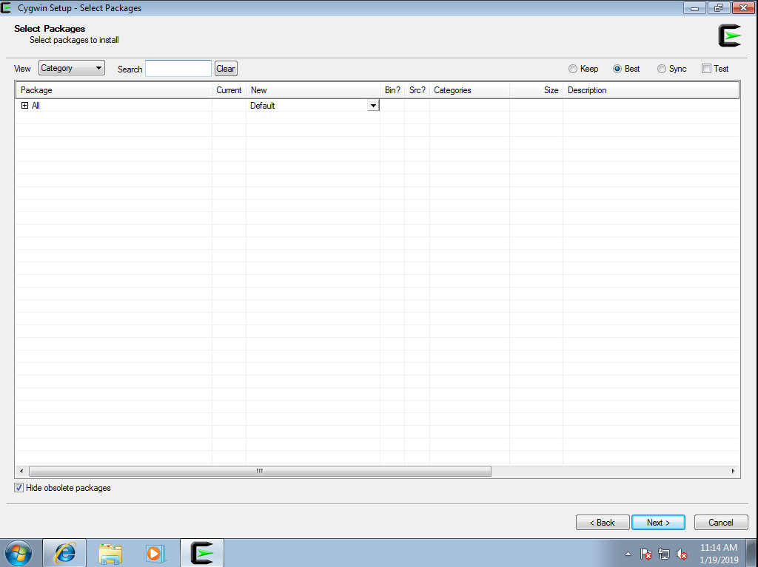Expand the All package tree node
Viewport: 758px width, 567px height.
24,105
